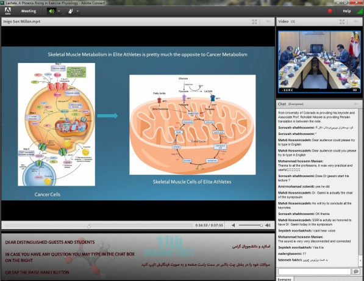Screen dimensions: 364x281
Task: Maximize the Inigo San Millan.mp4 share pod
Action: (254, 21)
